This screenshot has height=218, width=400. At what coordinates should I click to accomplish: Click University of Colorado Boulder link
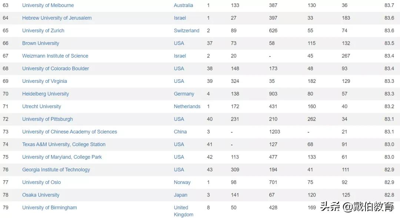click(56, 68)
